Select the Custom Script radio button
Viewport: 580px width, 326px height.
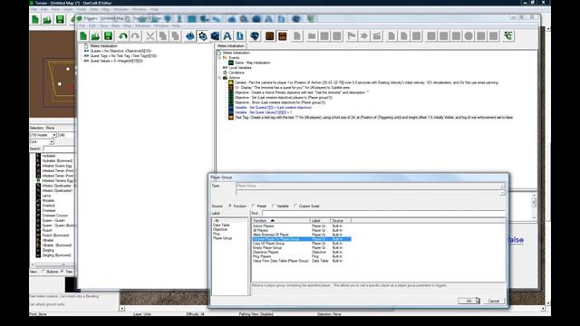click(295, 206)
